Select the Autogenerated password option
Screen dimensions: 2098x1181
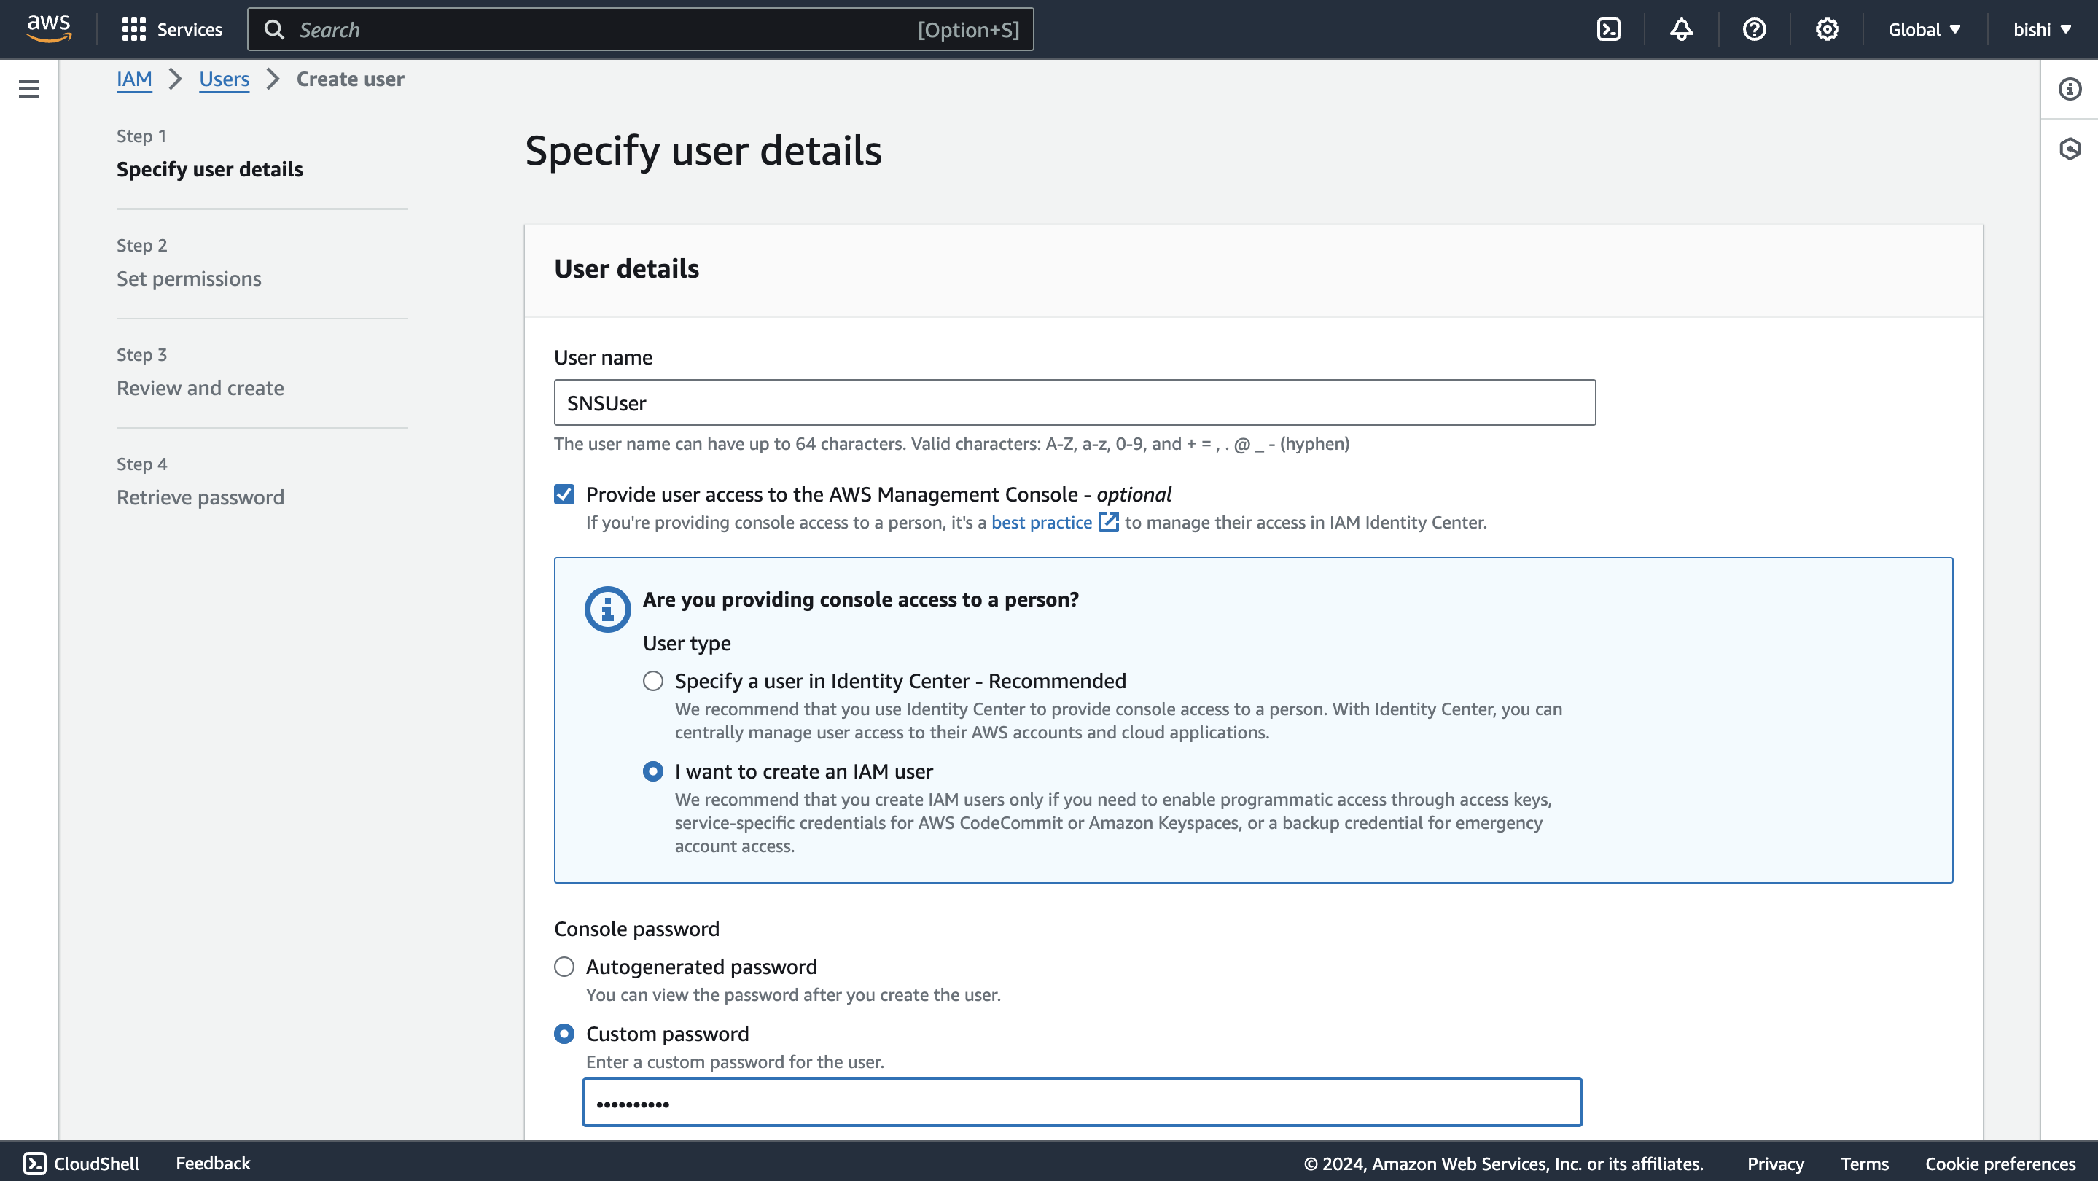coord(564,967)
